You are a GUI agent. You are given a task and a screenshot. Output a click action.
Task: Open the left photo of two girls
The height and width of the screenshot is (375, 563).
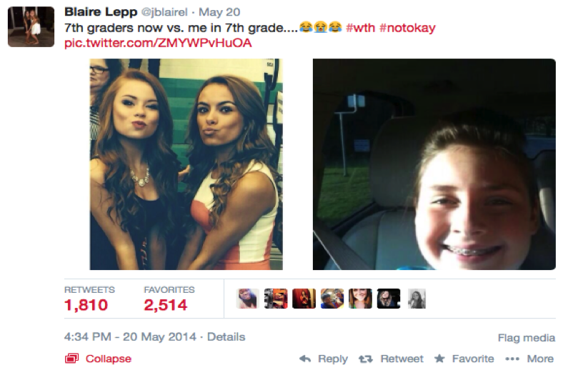pos(186,164)
